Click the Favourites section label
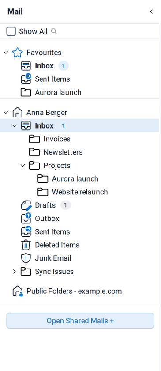 point(44,53)
